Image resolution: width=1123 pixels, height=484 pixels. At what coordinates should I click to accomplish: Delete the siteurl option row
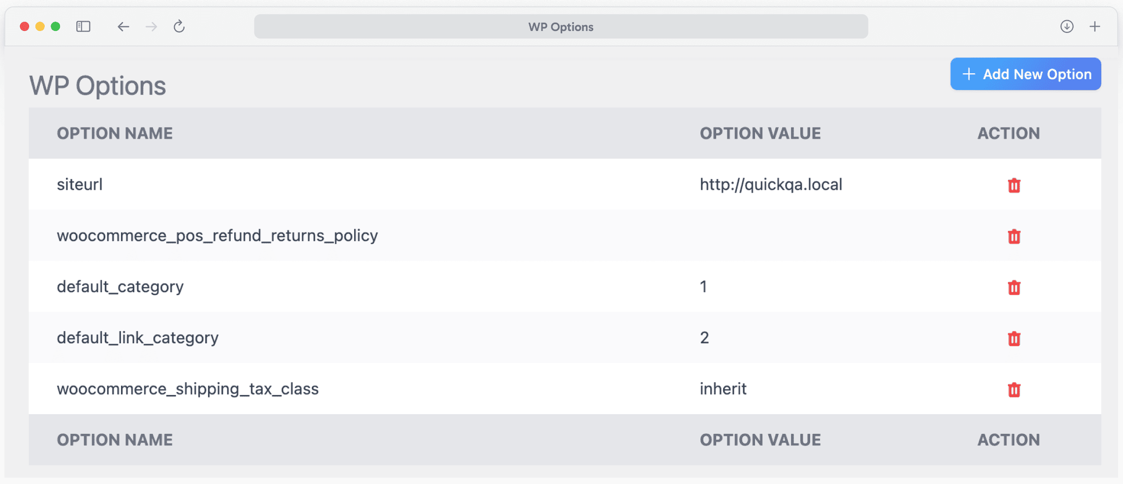[1014, 185]
